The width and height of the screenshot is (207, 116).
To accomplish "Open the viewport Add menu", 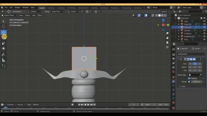I will (34, 15).
